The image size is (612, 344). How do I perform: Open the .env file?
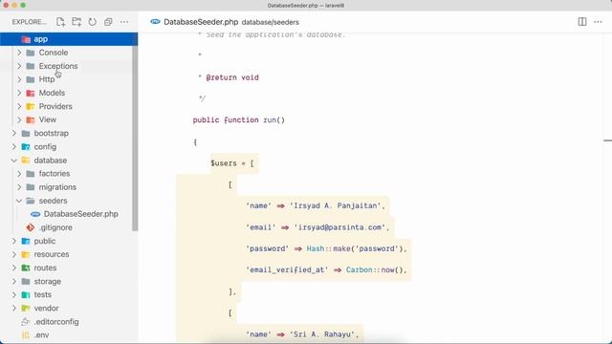point(41,335)
